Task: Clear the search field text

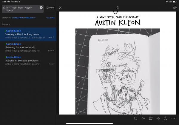Action: (x=41, y=7)
